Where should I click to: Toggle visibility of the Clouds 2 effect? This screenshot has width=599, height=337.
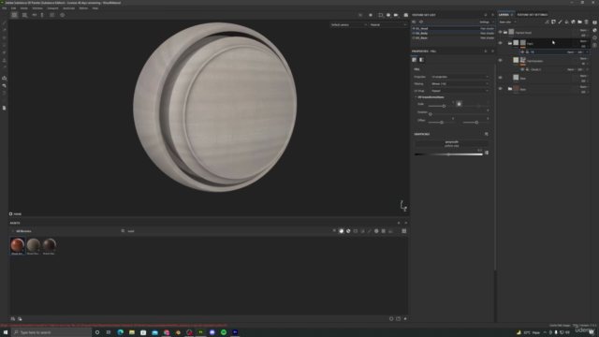(522, 69)
